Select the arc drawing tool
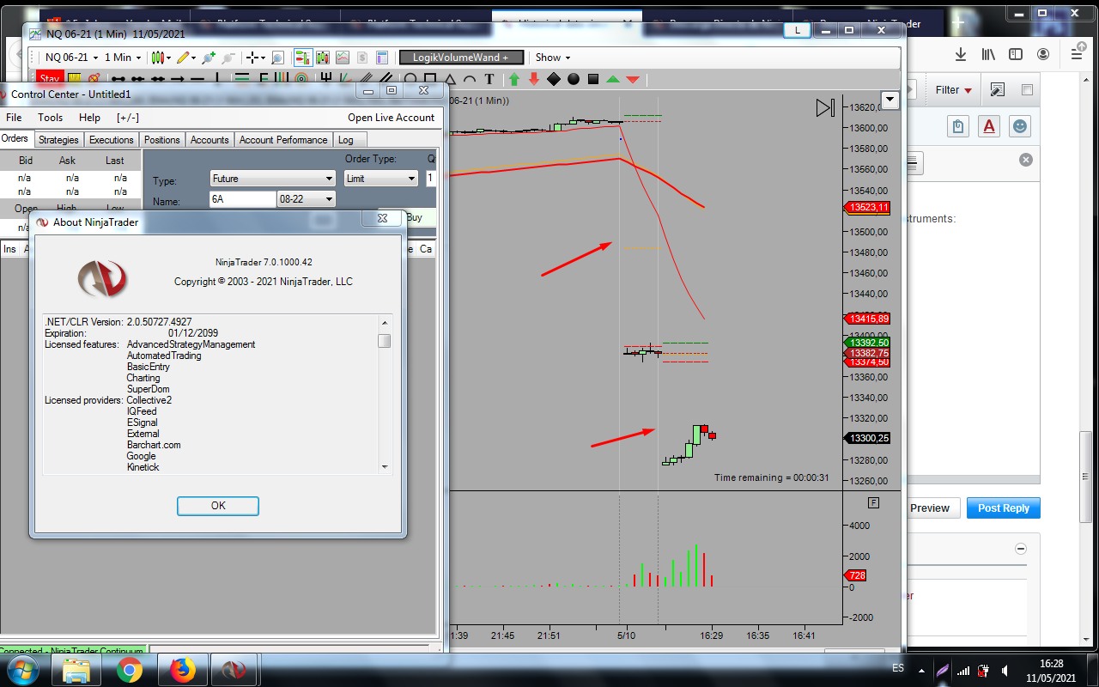 (x=470, y=80)
